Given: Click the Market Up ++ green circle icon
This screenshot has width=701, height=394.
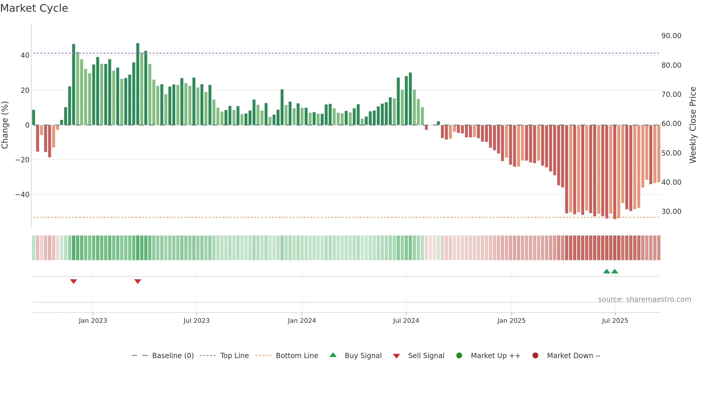Looking at the screenshot, I should coord(459,355).
